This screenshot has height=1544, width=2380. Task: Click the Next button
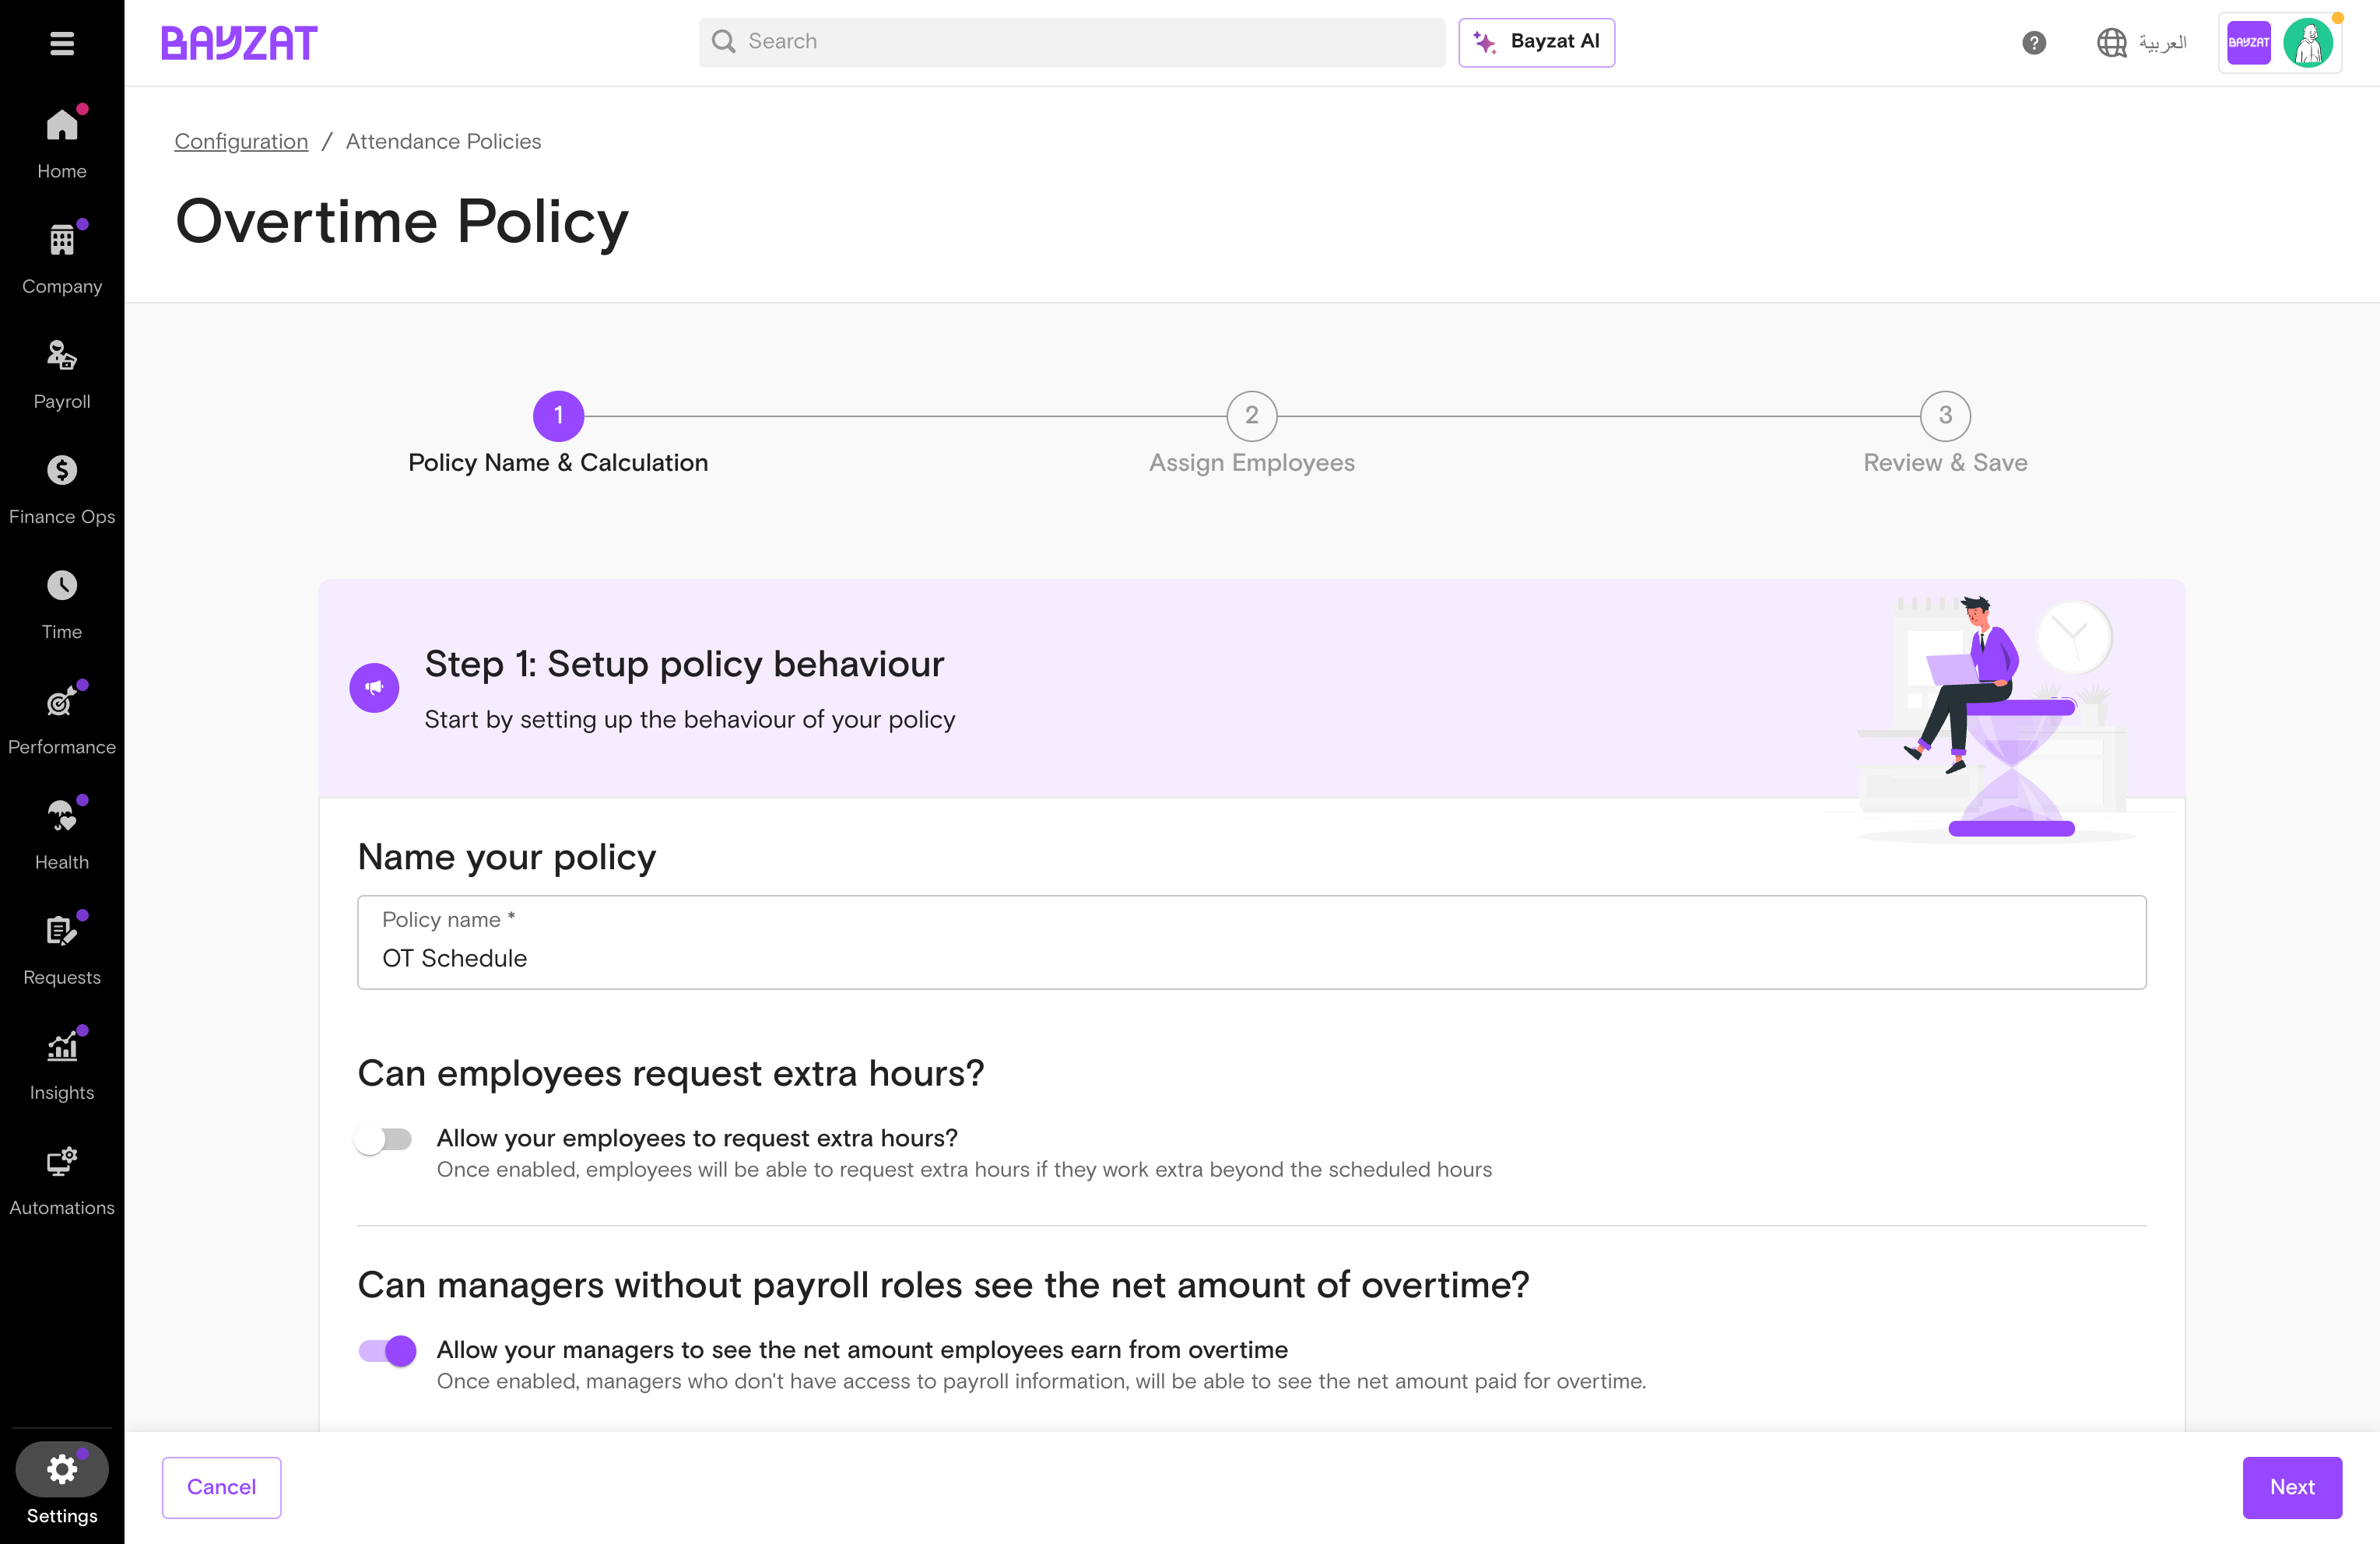pos(2292,1487)
